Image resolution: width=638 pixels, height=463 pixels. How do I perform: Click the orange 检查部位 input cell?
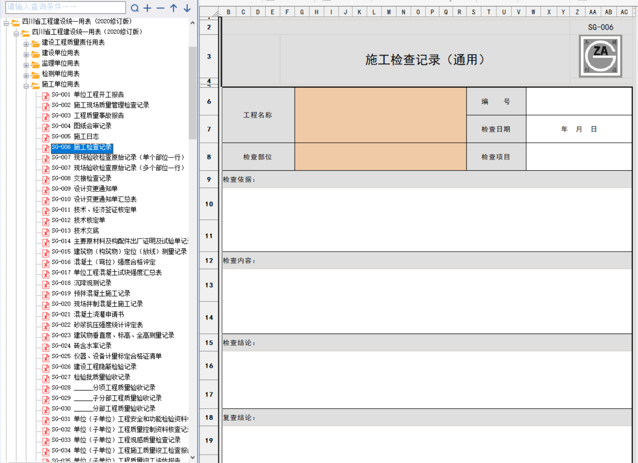tap(380, 157)
